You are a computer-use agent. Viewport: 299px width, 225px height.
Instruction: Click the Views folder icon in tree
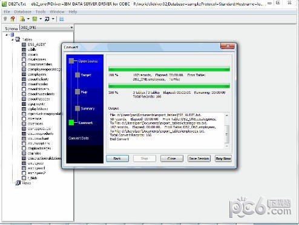(x=18, y=183)
